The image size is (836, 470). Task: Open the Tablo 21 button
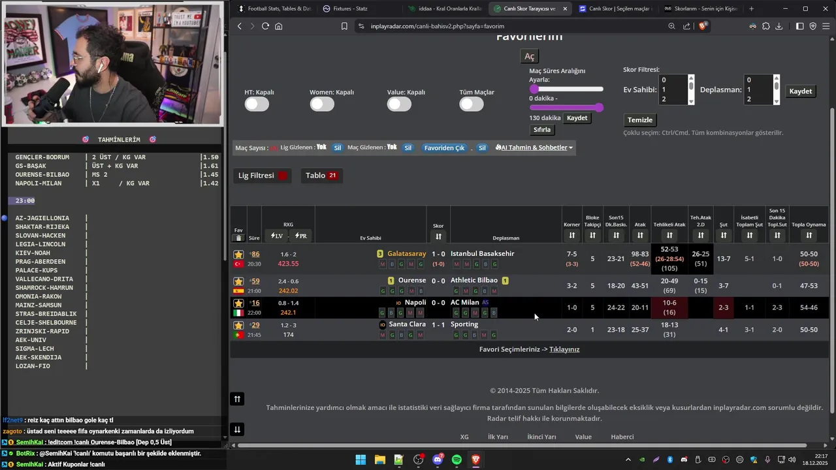(x=321, y=176)
